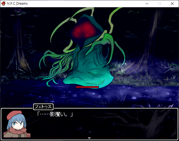Minimize the N.P.C.Dreams window

pyautogui.click(x=147, y=4)
